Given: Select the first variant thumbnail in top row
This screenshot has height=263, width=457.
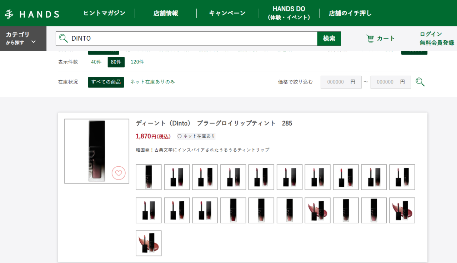Looking at the screenshot, I should [149, 177].
